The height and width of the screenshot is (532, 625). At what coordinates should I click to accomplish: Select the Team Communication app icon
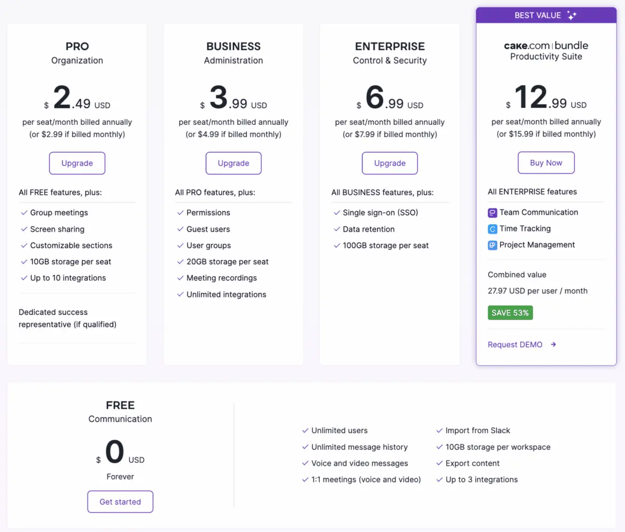(x=492, y=212)
